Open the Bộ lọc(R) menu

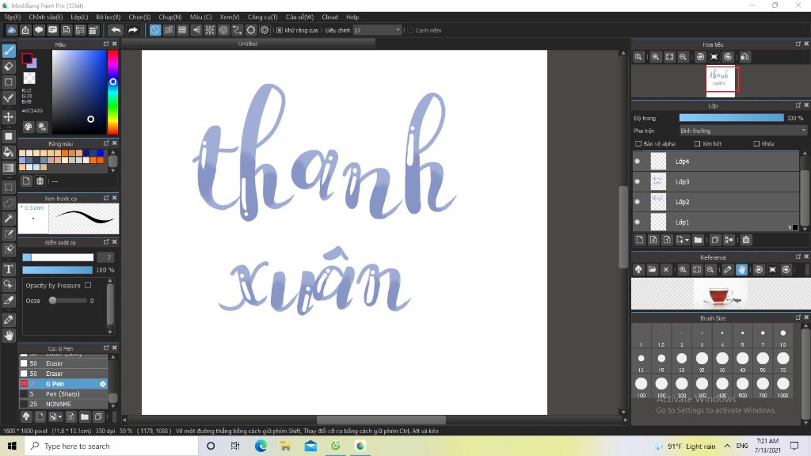coord(108,17)
